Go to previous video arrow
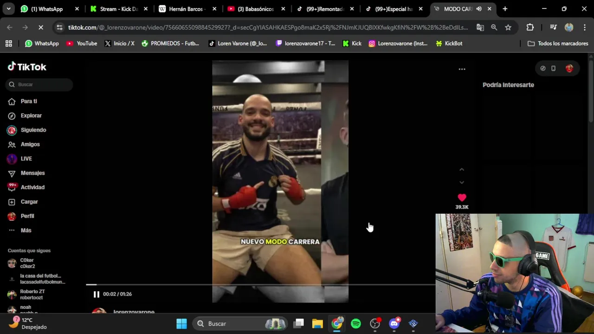This screenshot has height=334, width=594. (462, 170)
